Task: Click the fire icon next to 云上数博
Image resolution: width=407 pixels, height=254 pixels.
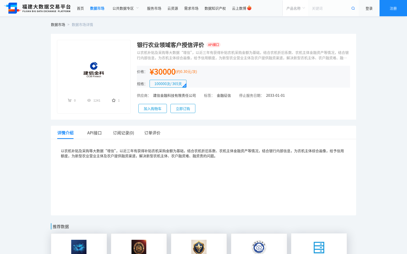Action: [x=250, y=8]
